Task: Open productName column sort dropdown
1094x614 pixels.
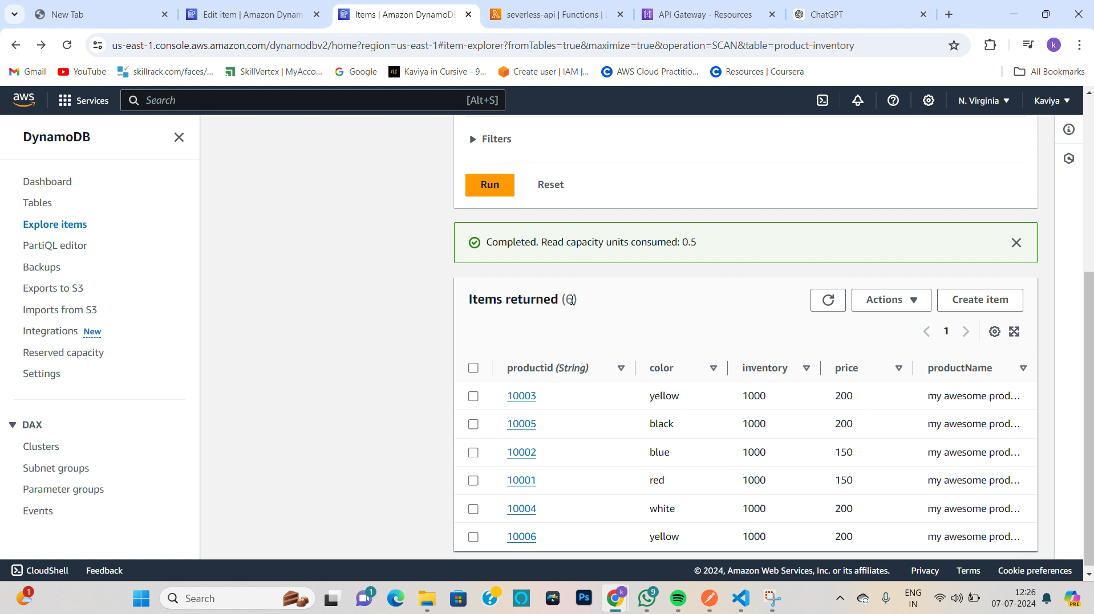Action: tap(1023, 369)
